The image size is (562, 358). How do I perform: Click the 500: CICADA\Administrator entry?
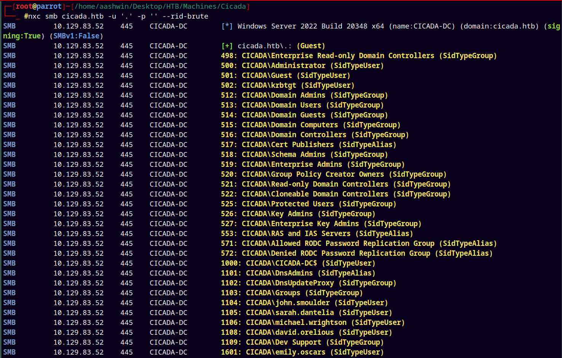click(302, 66)
